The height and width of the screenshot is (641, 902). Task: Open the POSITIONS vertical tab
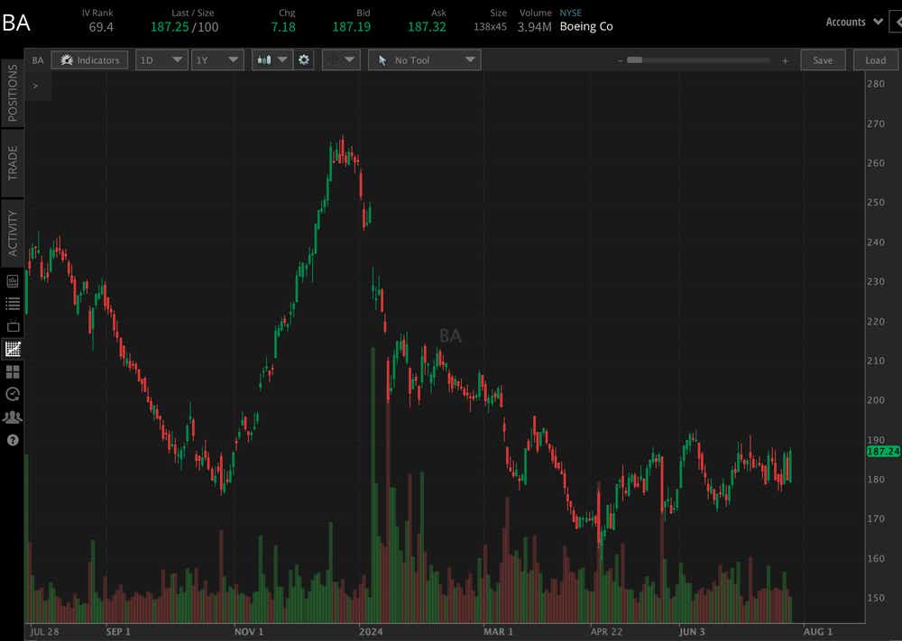pos(12,92)
